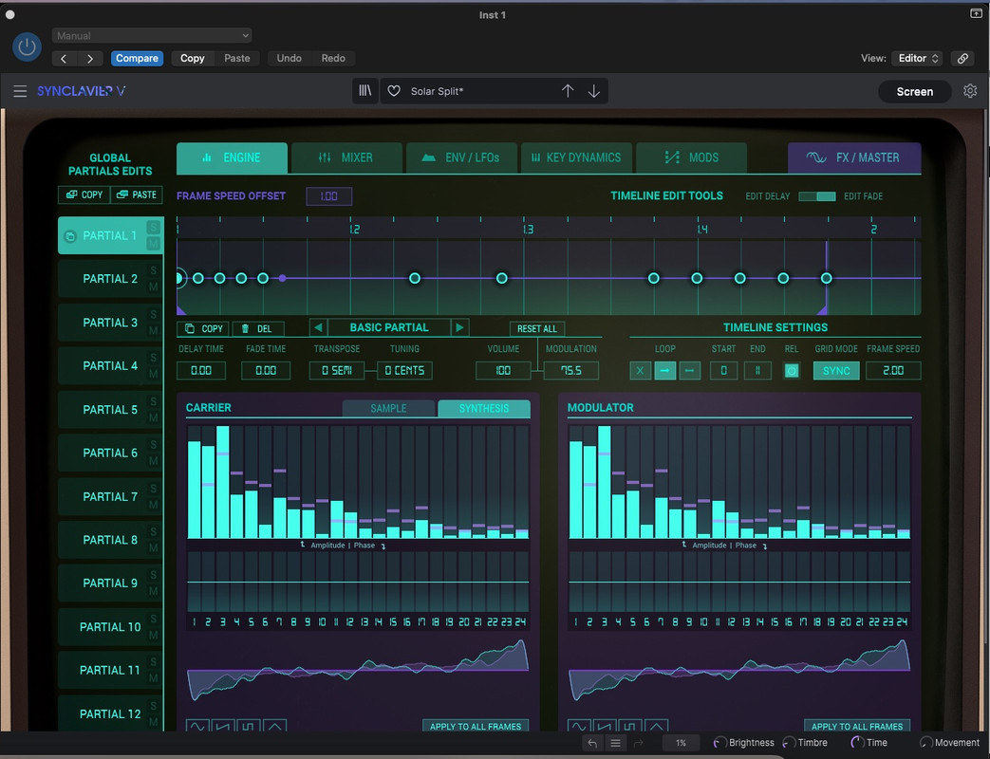Select sawtooth waveform preset under Carrier
The height and width of the screenshot is (759, 990).
click(x=223, y=726)
